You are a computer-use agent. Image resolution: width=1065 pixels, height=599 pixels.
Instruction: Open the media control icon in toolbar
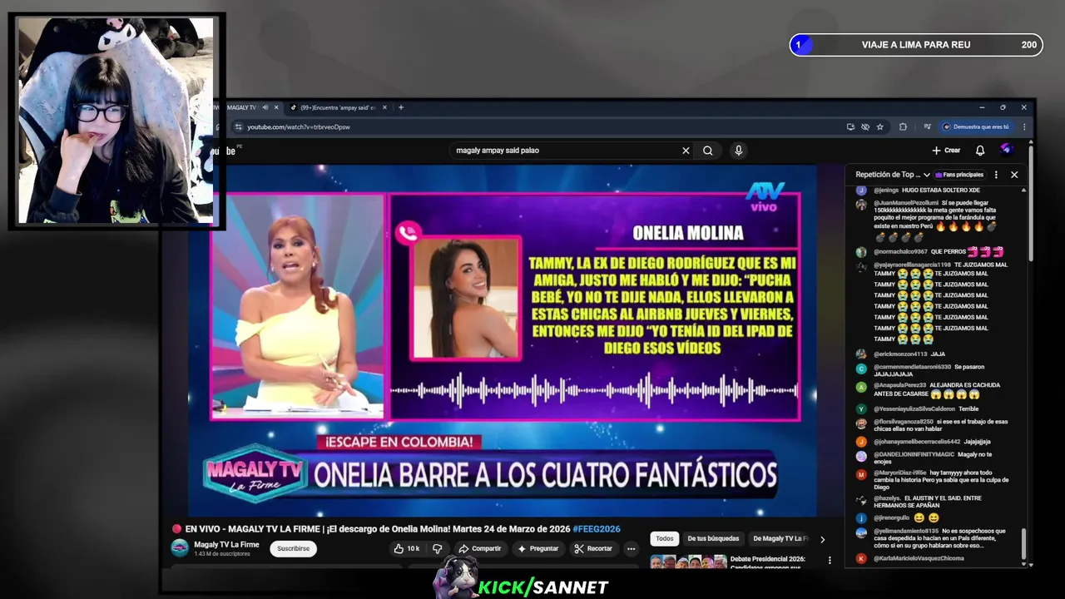pyautogui.click(x=927, y=127)
